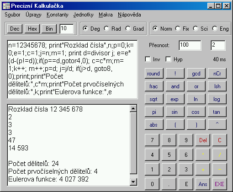The height and width of the screenshot is (192, 233).
Task: Click the division slash button
Action: click(x=219, y=155)
